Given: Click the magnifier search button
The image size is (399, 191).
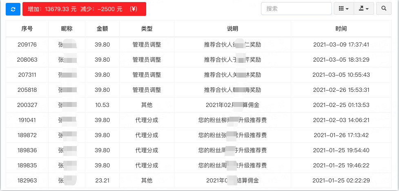Looking at the screenshot, I should (x=383, y=9).
